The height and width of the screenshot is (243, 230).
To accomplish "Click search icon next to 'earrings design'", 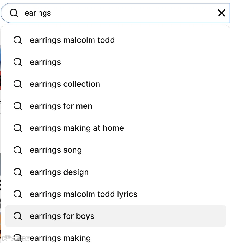I will point(18,172).
